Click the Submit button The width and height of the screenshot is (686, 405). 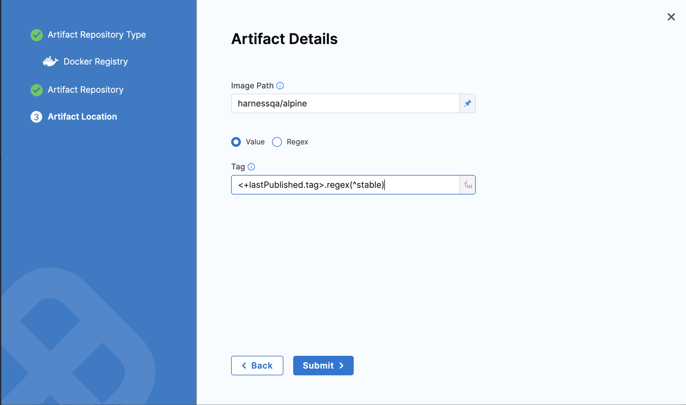pos(323,365)
